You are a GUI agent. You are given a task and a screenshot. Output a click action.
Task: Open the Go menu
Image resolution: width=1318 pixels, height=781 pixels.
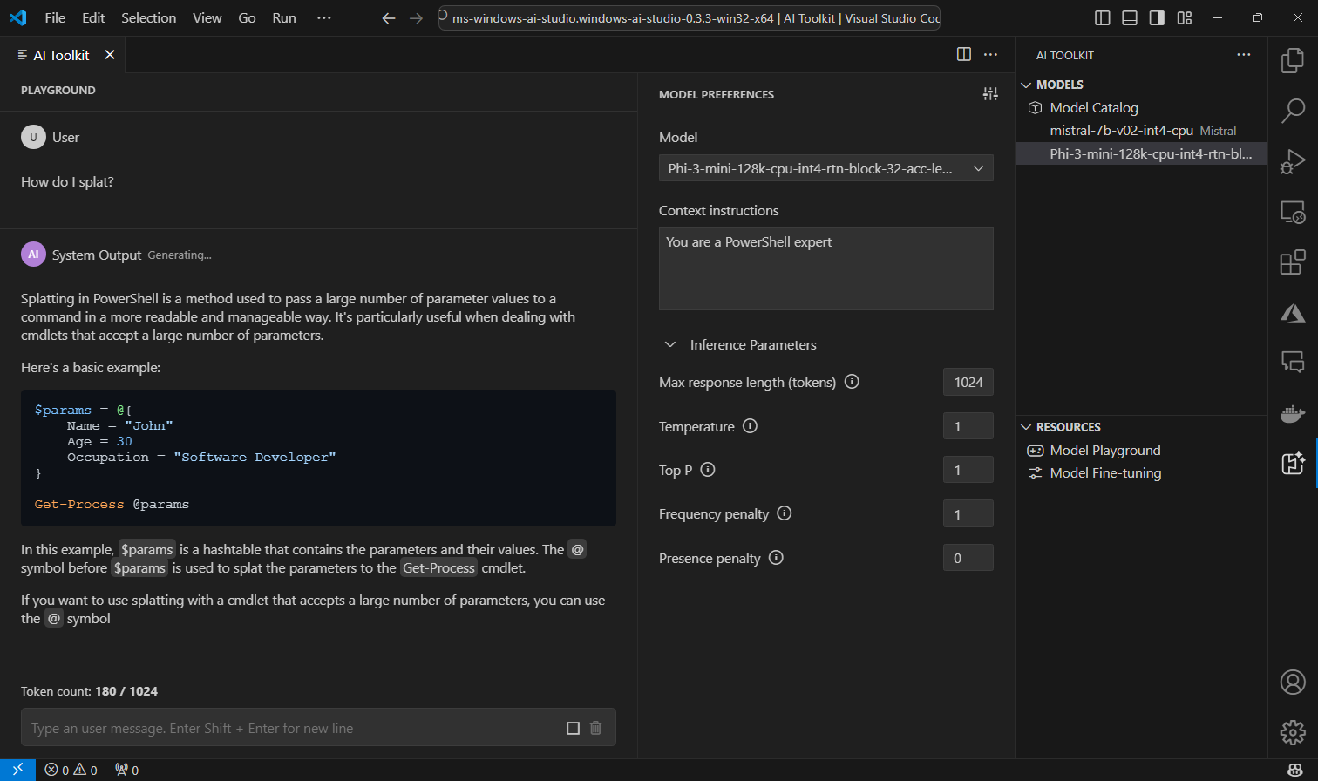coord(247,18)
